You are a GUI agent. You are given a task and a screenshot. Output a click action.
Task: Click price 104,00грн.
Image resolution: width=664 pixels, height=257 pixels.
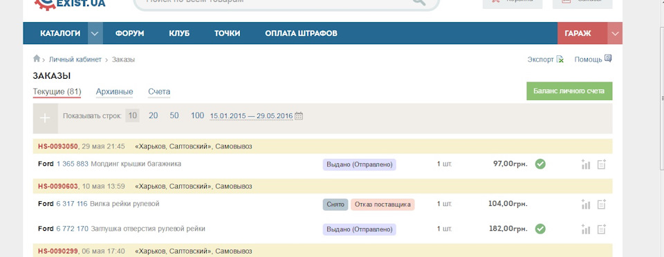508,204
